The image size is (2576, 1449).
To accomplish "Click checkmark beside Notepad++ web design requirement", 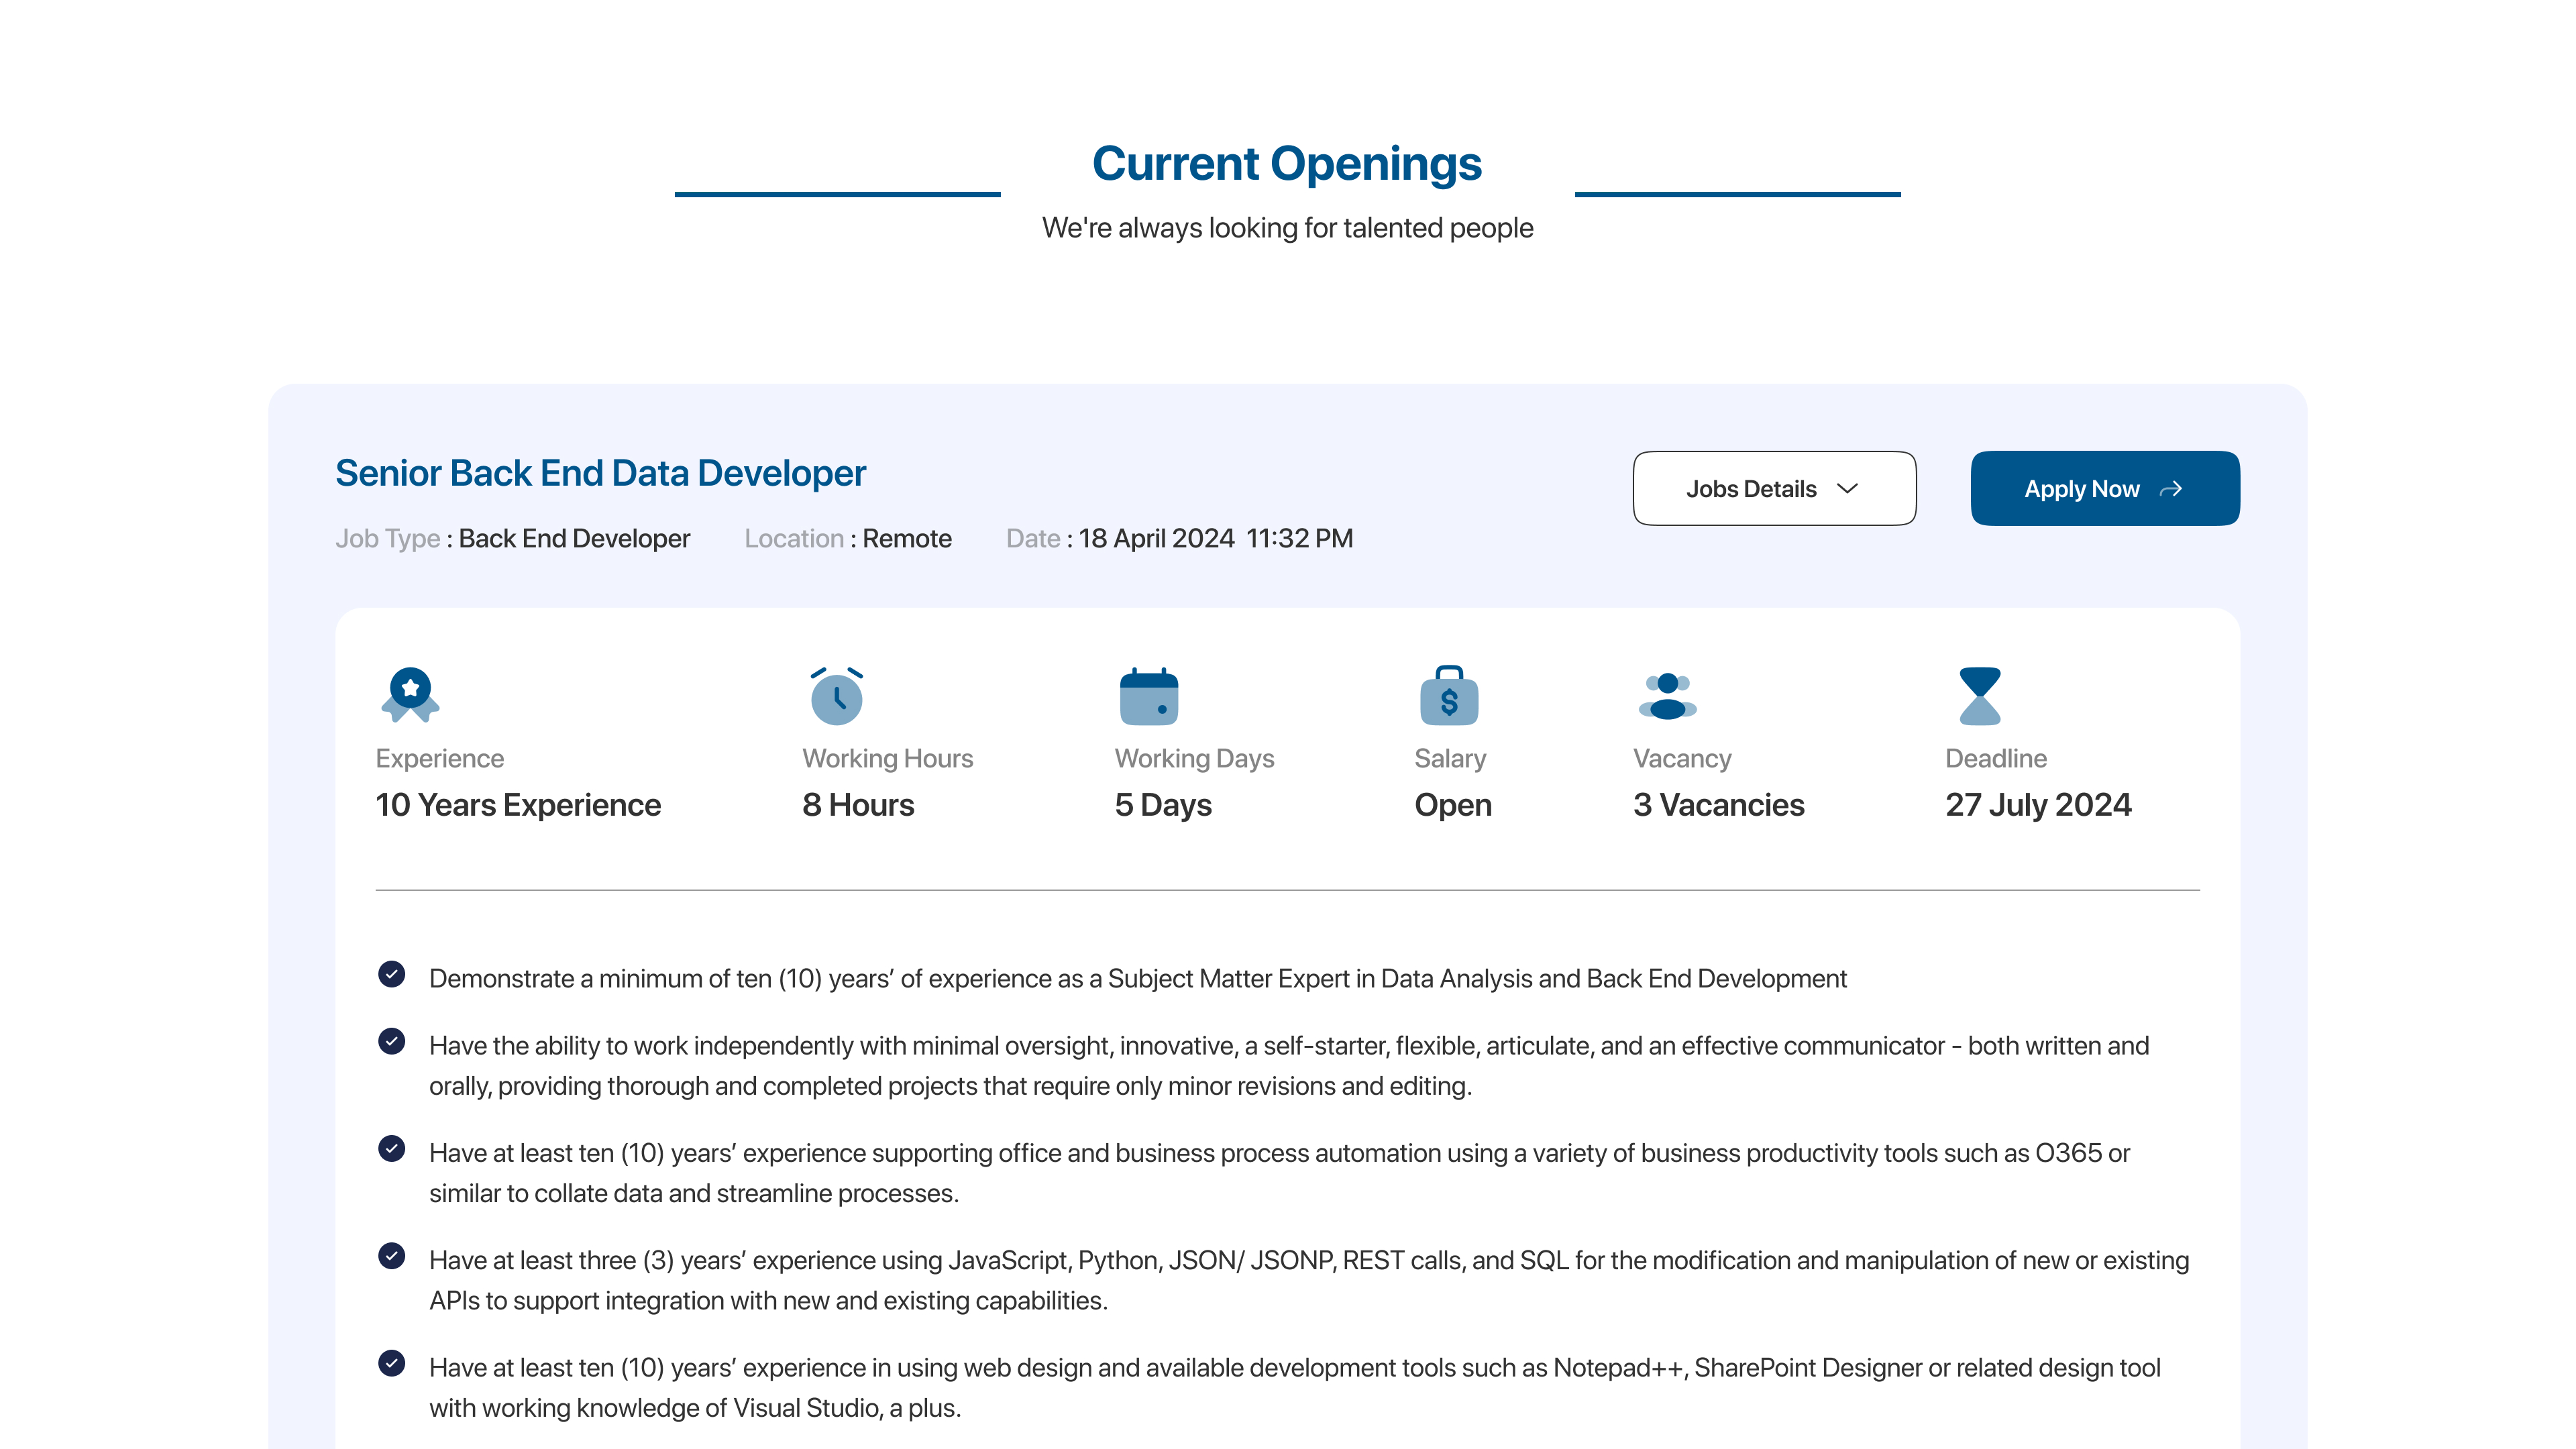I will click(x=392, y=1363).
